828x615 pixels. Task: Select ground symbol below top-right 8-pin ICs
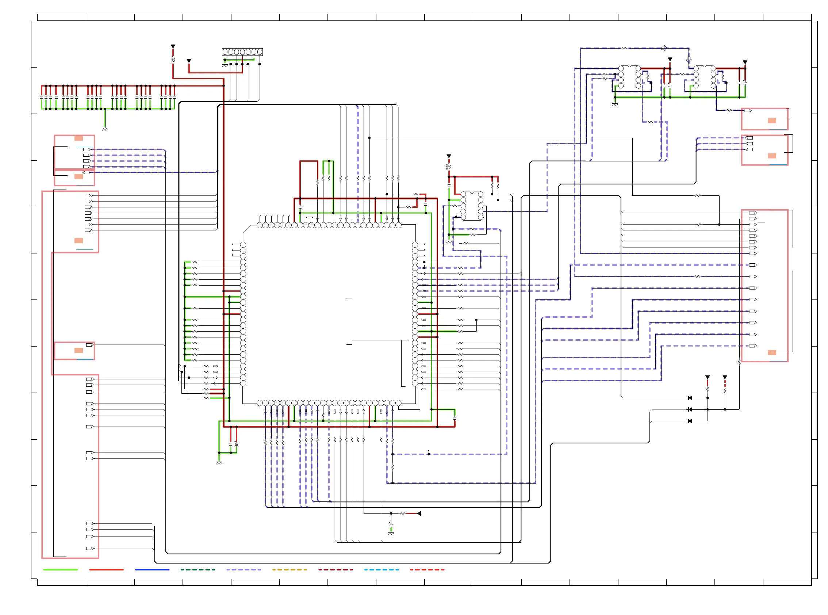point(615,104)
